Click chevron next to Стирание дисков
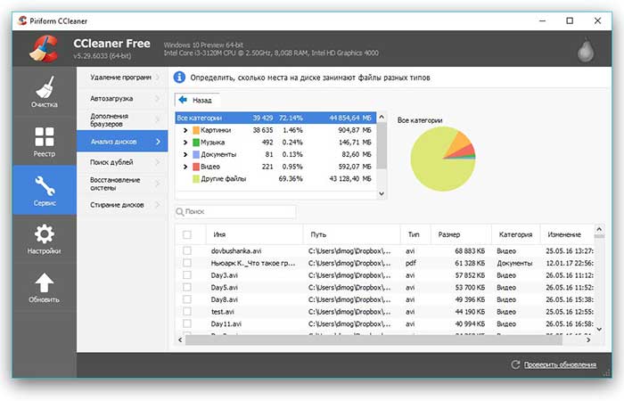This screenshot has height=401, width=624. pos(158,204)
